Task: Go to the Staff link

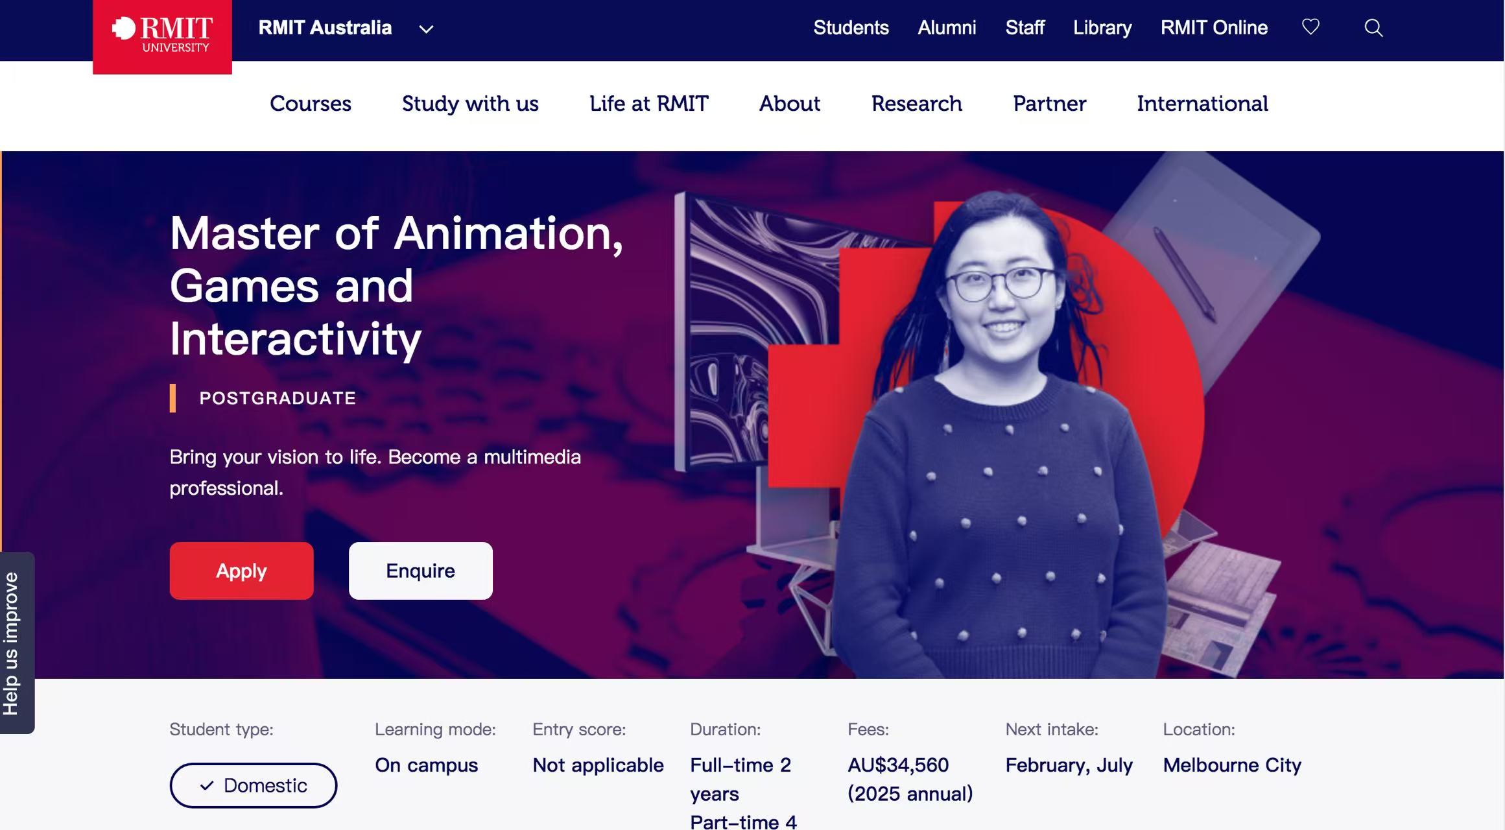Action: (x=1025, y=28)
